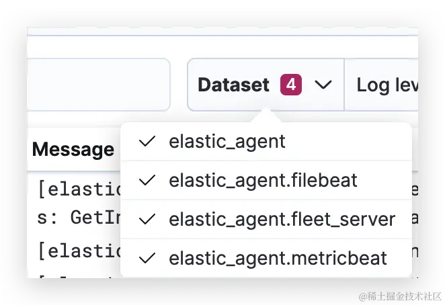This screenshot has height=305, width=445.
Task: Click the Dataset chevron arrow
Action: tap(323, 85)
